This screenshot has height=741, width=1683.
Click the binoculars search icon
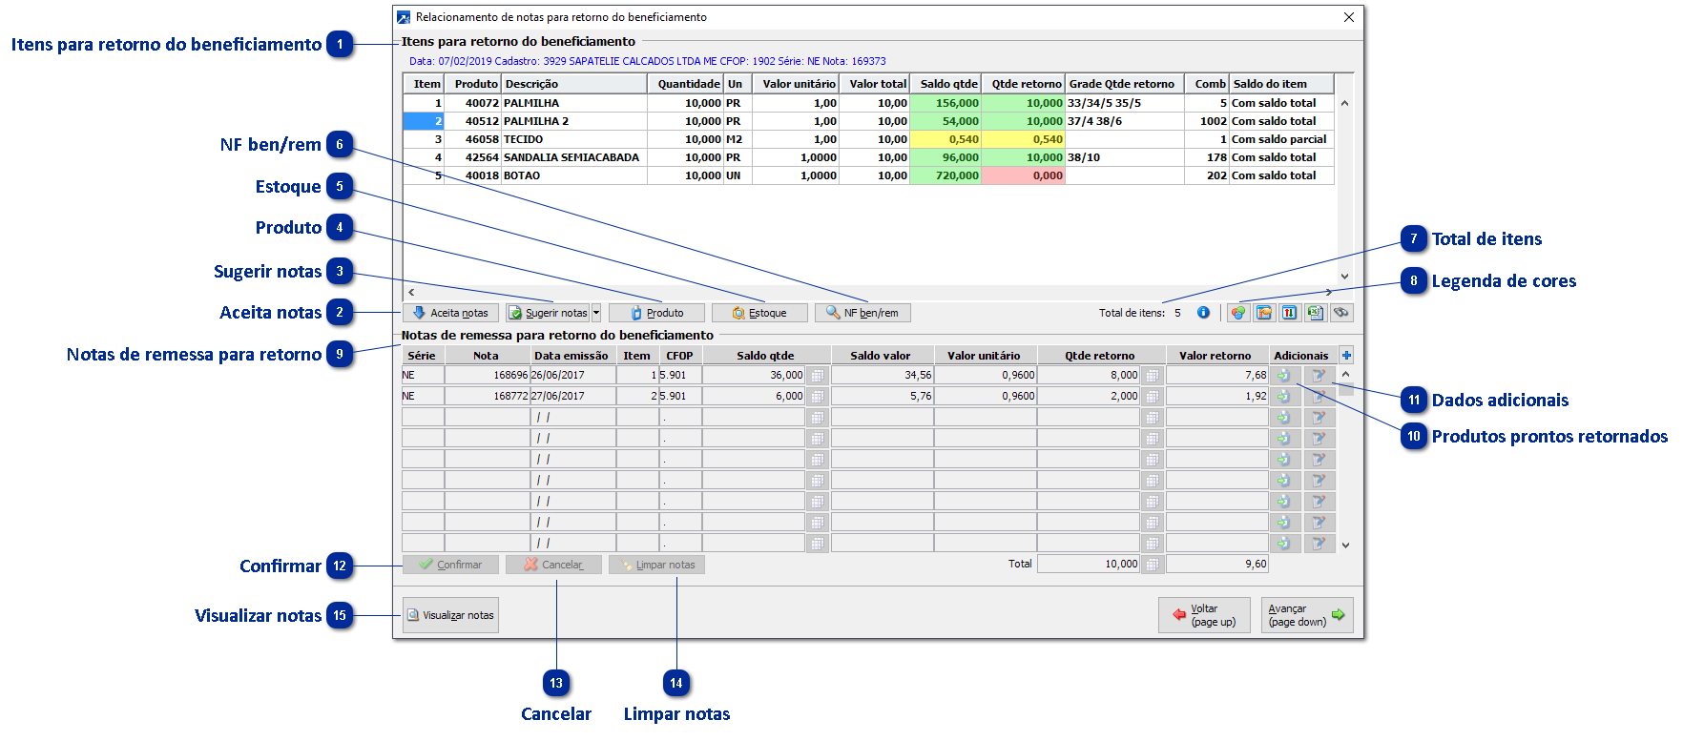(1340, 313)
